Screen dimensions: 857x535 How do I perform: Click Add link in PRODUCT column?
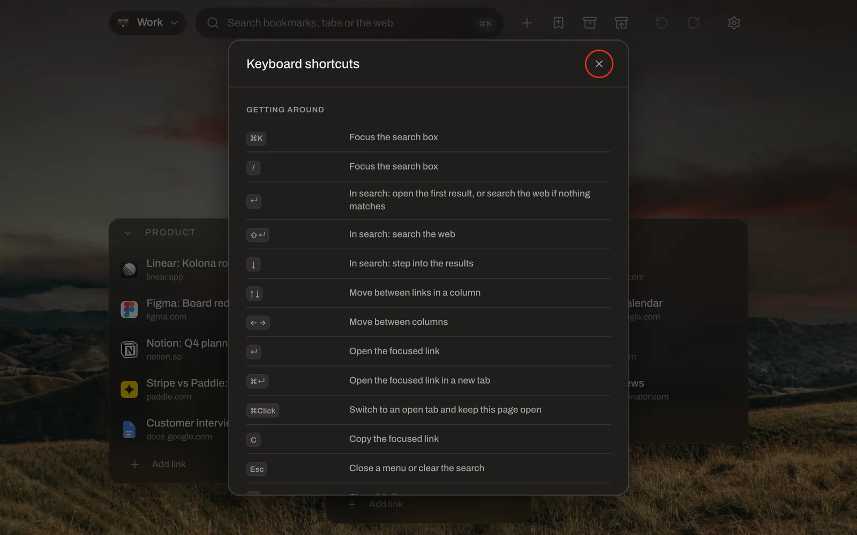pyautogui.click(x=159, y=464)
